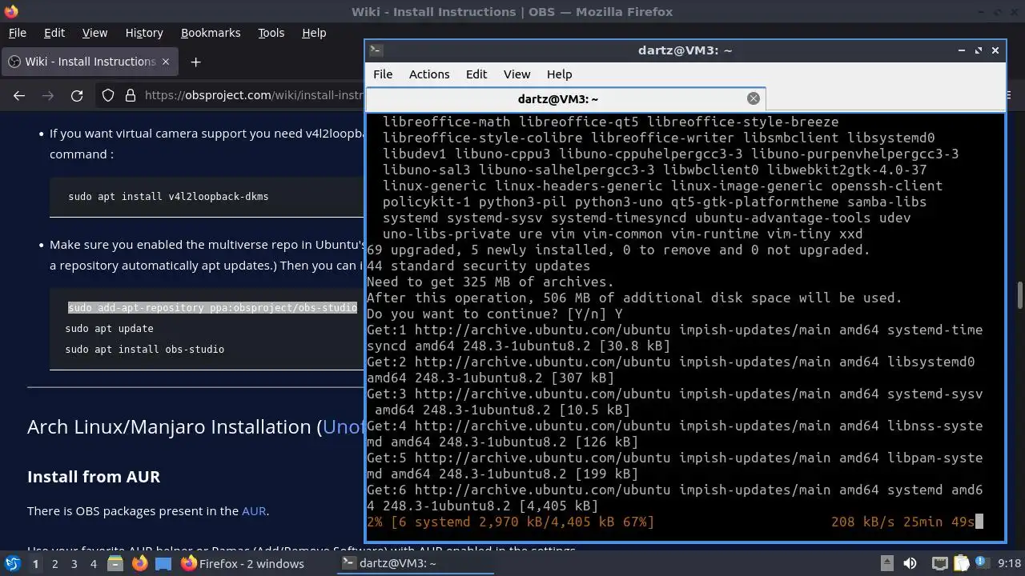Open a new Firefox tab
The image size is (1025, 576).
click(x=195, y=62)
